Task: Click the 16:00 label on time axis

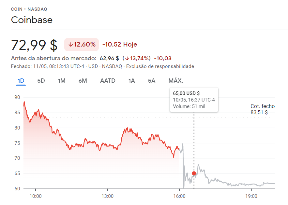Action: [x=179, y=196]
